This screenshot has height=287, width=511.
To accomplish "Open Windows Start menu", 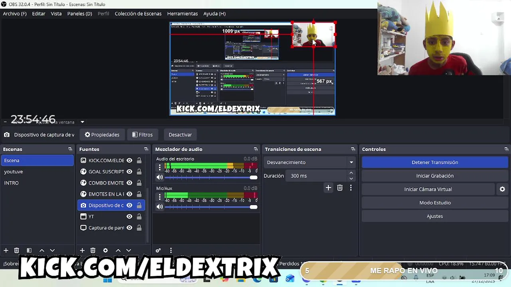I will click(x=108, y=279).
